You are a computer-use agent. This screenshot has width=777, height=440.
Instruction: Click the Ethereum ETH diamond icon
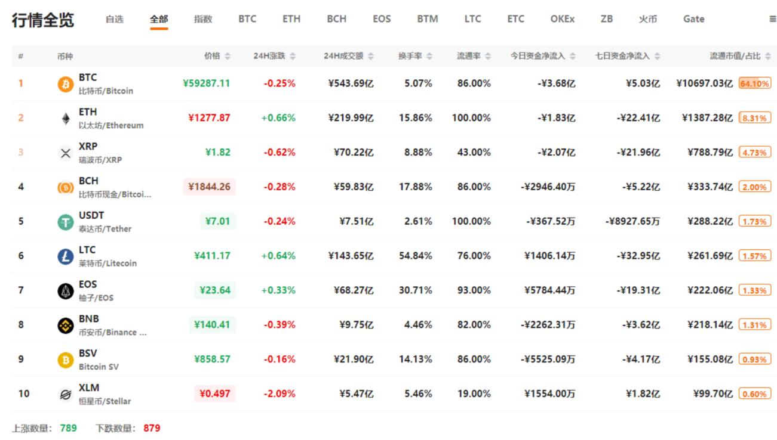65,119
